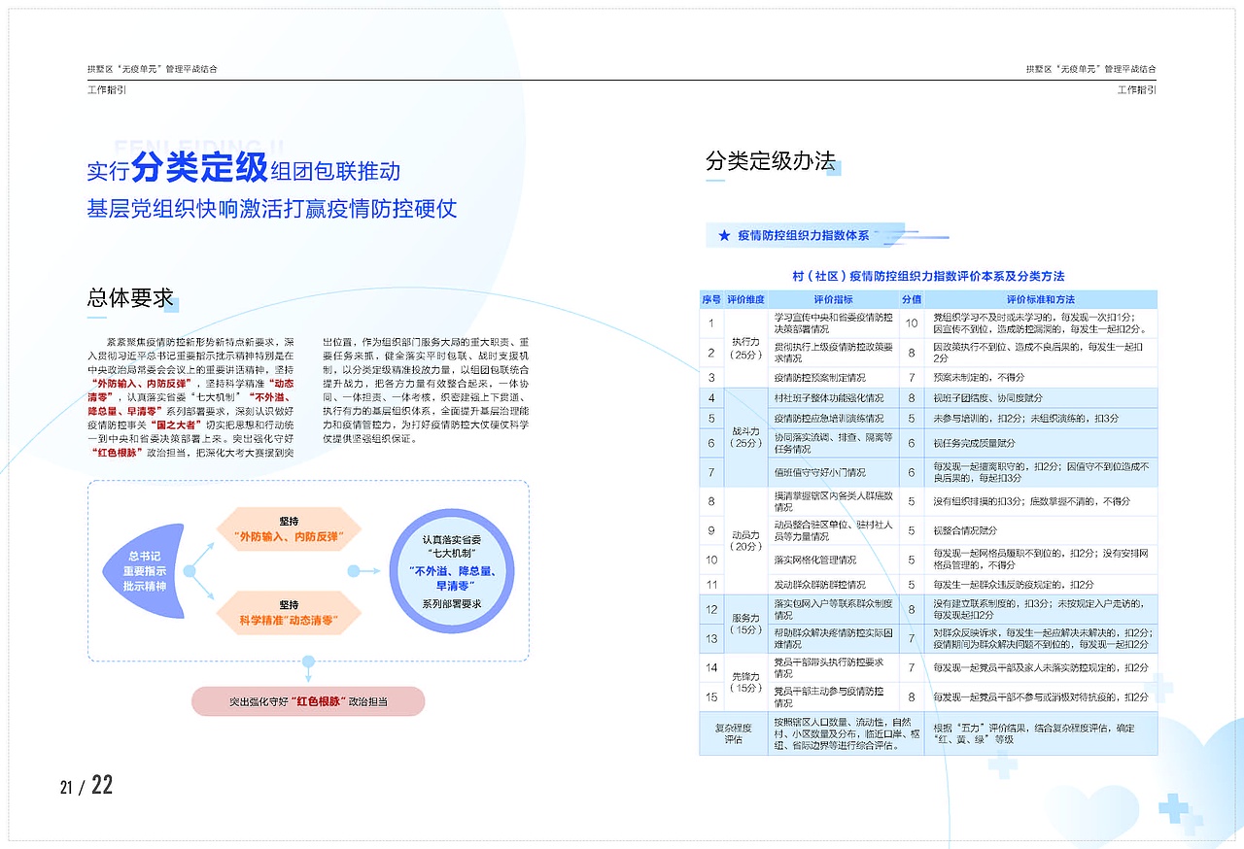Click the page number 21 / 22

[86, 785]
